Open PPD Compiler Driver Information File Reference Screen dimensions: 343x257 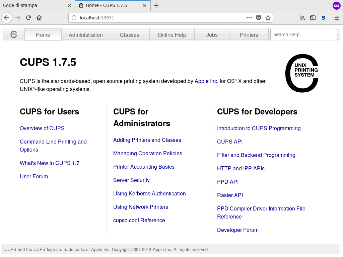click(261, 212)
